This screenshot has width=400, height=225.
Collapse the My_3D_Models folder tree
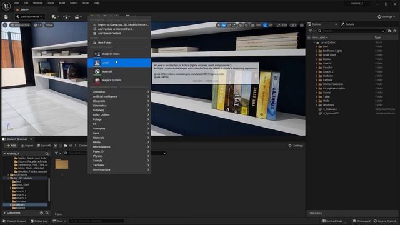pyautogui.click(x=8, y=178)
